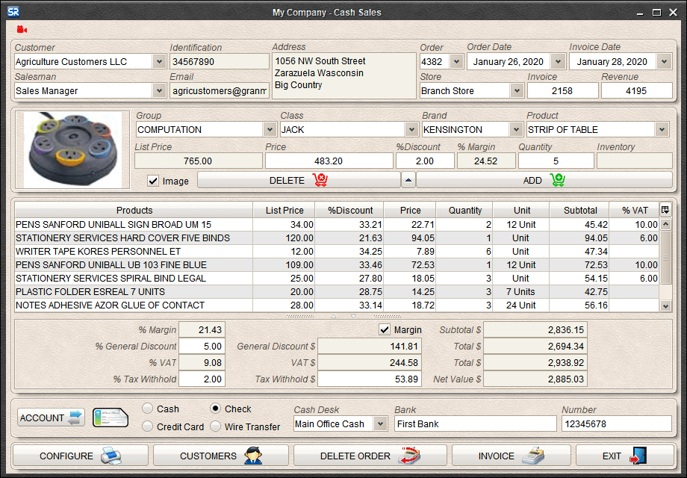Expand the Product dropdown

[x=662, y=130]
